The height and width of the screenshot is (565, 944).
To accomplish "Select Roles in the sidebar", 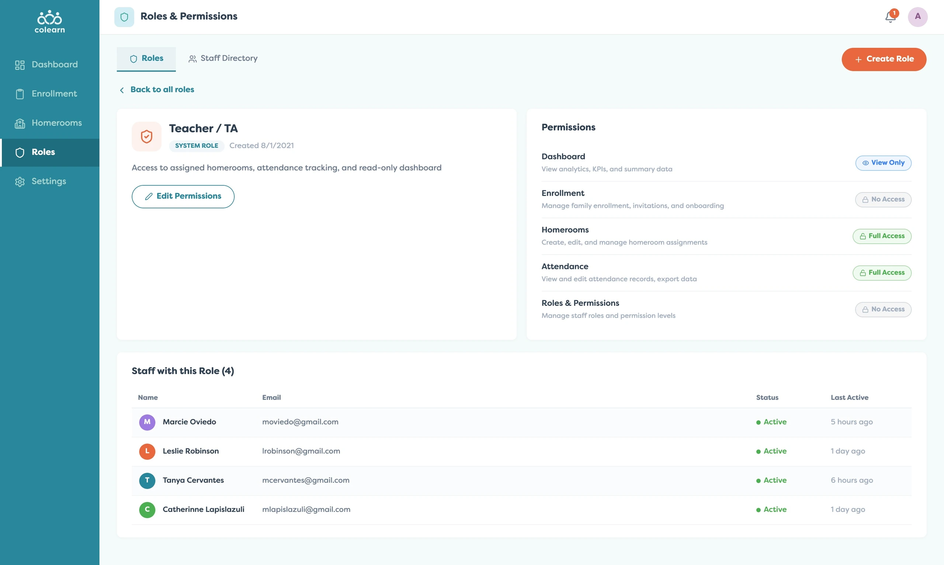I will pos(49,152).
